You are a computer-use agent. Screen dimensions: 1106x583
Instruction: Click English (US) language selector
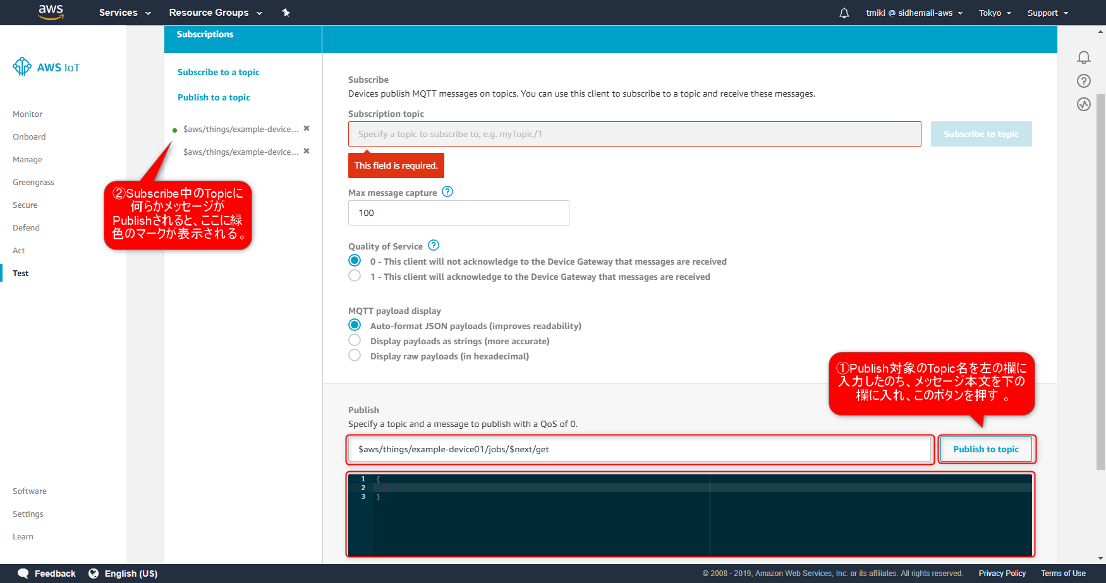pyautogui.click(x=131, y=574)
